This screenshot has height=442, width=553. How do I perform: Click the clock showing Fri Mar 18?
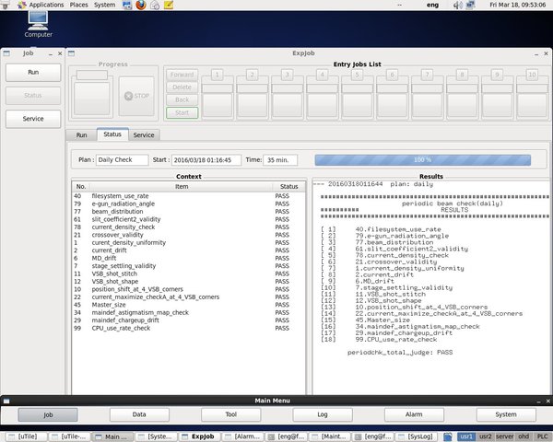click(x=518, y=5)
